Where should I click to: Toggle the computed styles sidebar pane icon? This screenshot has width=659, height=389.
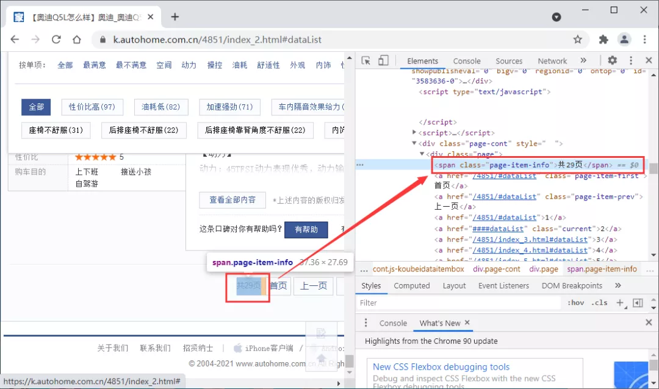coord(638,302)
